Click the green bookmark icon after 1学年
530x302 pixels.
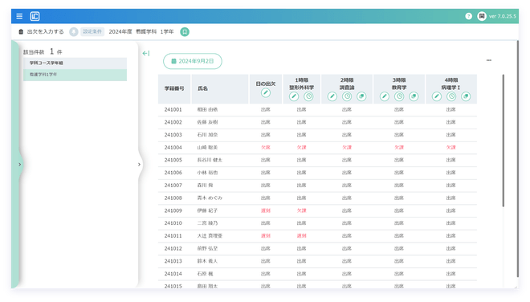pyautogui.click(x=185, y=32)
